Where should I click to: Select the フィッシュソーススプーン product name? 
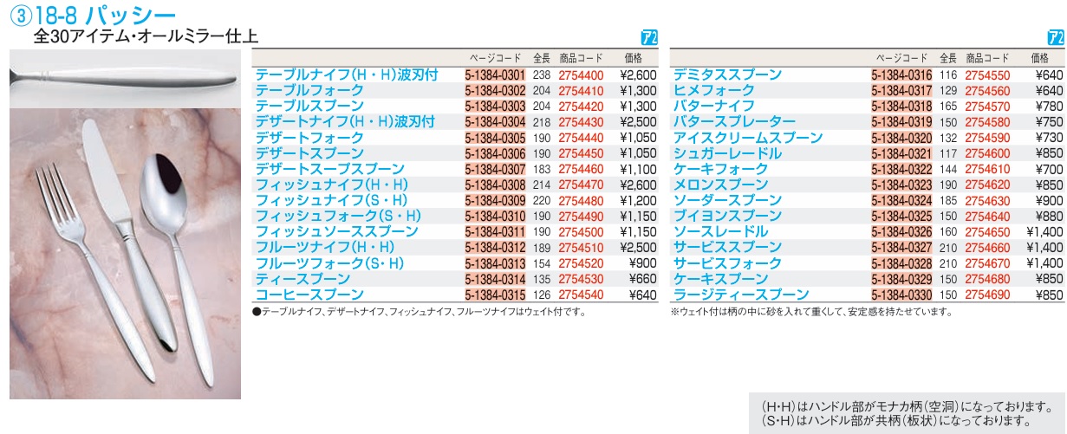coord(338,231)
